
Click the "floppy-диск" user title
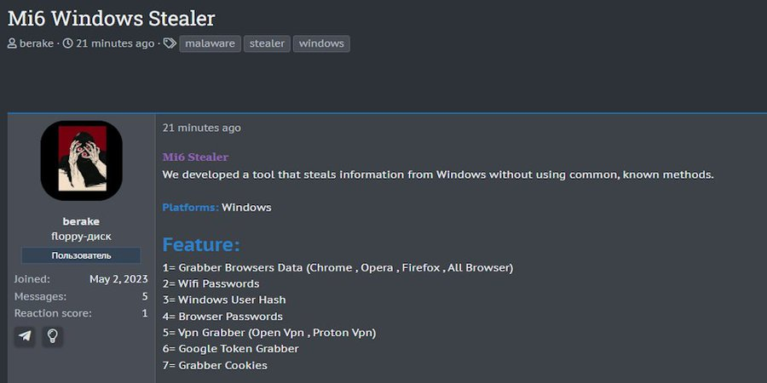[x=81, y=236]
